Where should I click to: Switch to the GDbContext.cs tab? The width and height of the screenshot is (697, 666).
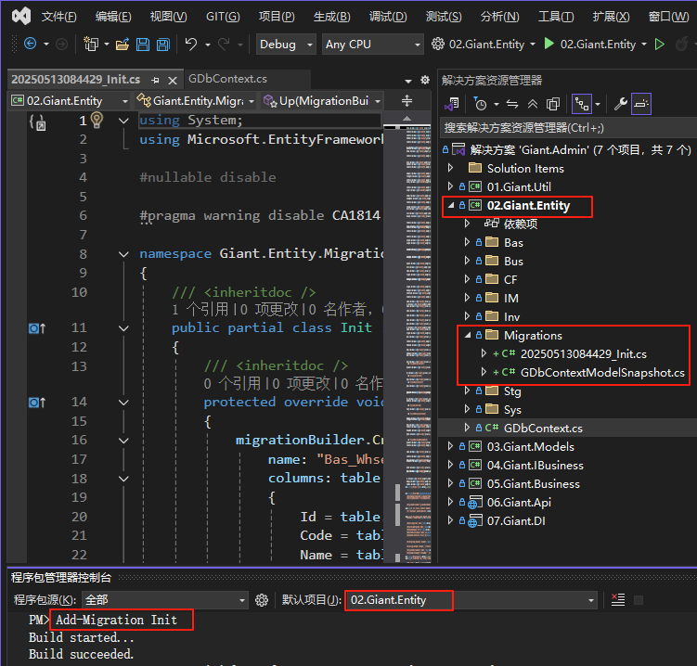point(228,80)
